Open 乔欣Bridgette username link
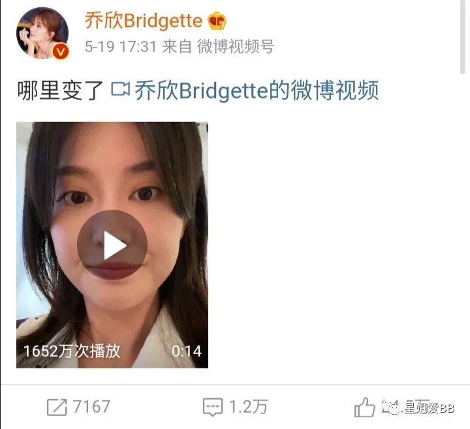Viewport: 470px width, 429px height. click(144, 21)
